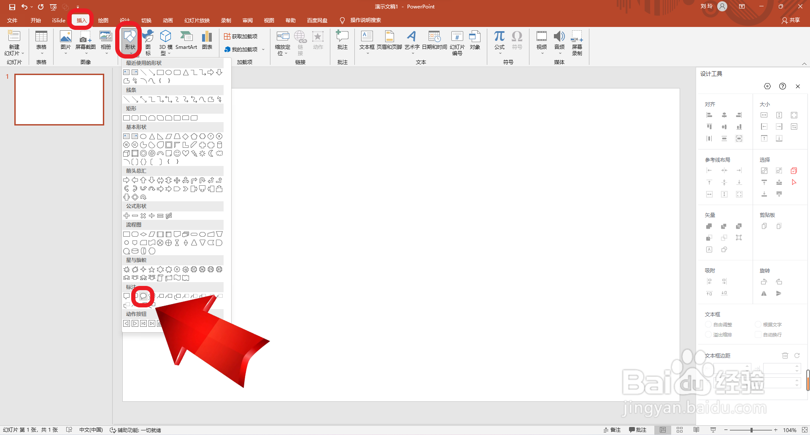Click the save icon in quick access toolbar
810x435 pixels.
pyautogui.click(x=12, y=7)
